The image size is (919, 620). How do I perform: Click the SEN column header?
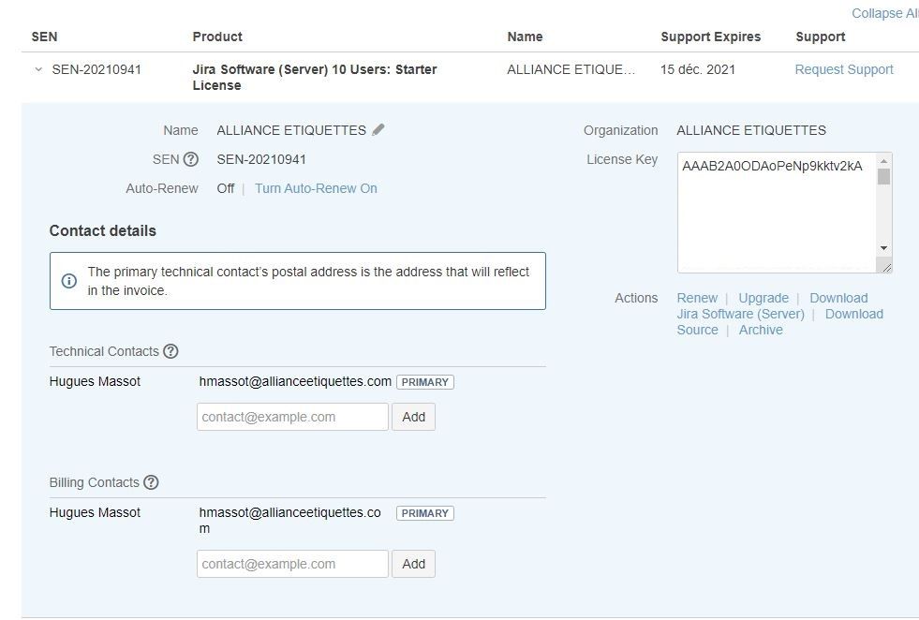point(45,37)
